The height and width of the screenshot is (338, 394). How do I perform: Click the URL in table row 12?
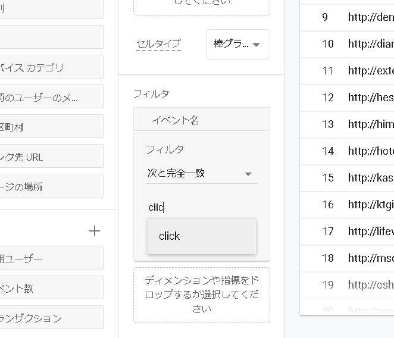click(x=370, y=97)
